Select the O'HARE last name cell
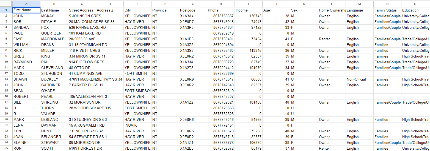This screenshot has height=151, width=430. pos(54,91)
